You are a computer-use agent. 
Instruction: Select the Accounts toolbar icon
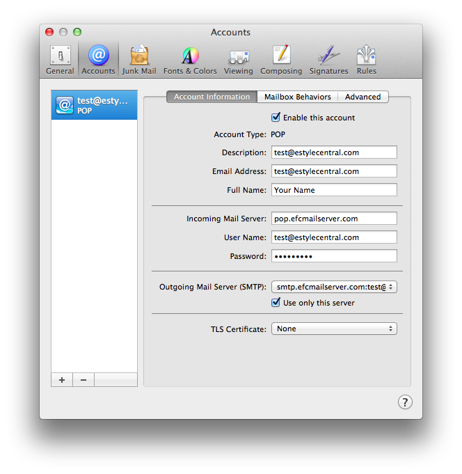(x=98, y=60)
